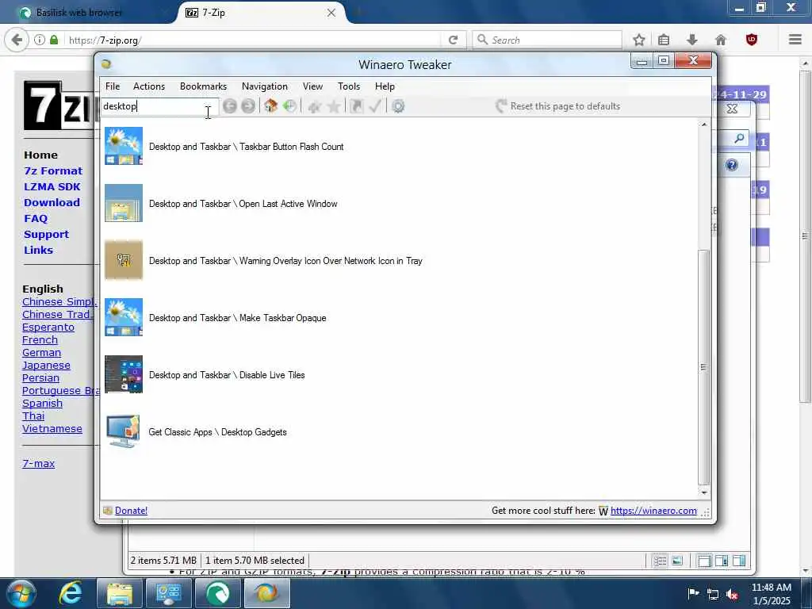Open the 7-max link
The height and width of the screenshot is (609, 812).
click(x=38, y=463)
